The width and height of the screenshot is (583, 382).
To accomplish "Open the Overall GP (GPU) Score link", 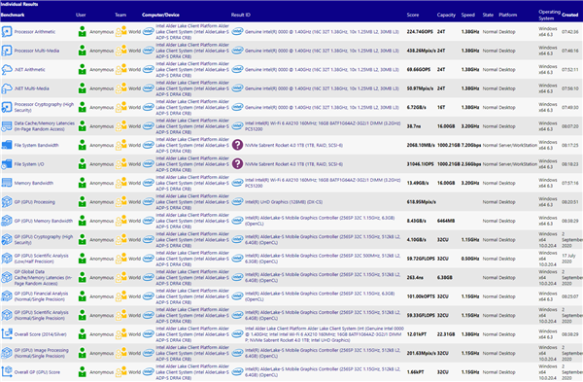I will tap(37, 372).
